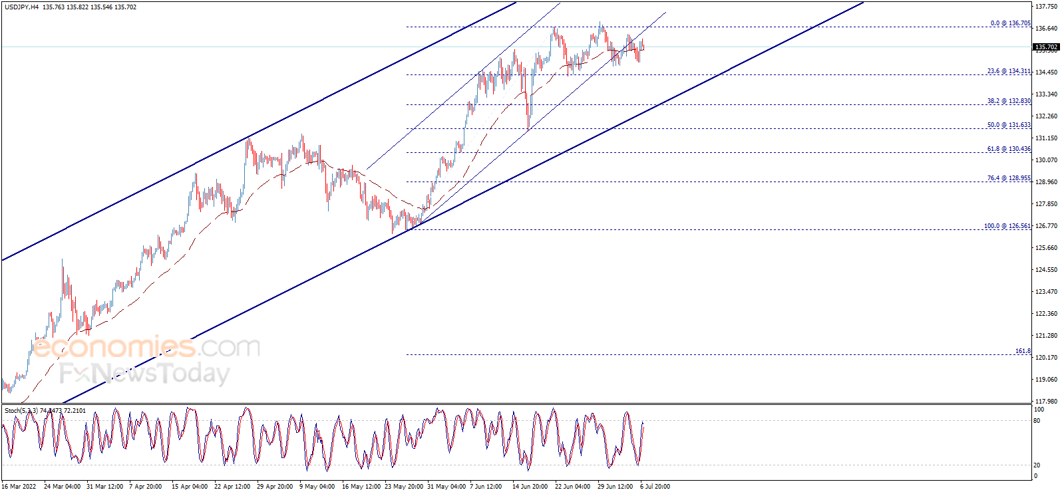Select the 0.0 @ 136.705 Fibonacci label
The width and height of the screenshot is (1062, 494).
pyautogui.click(x=1010, y=23)
